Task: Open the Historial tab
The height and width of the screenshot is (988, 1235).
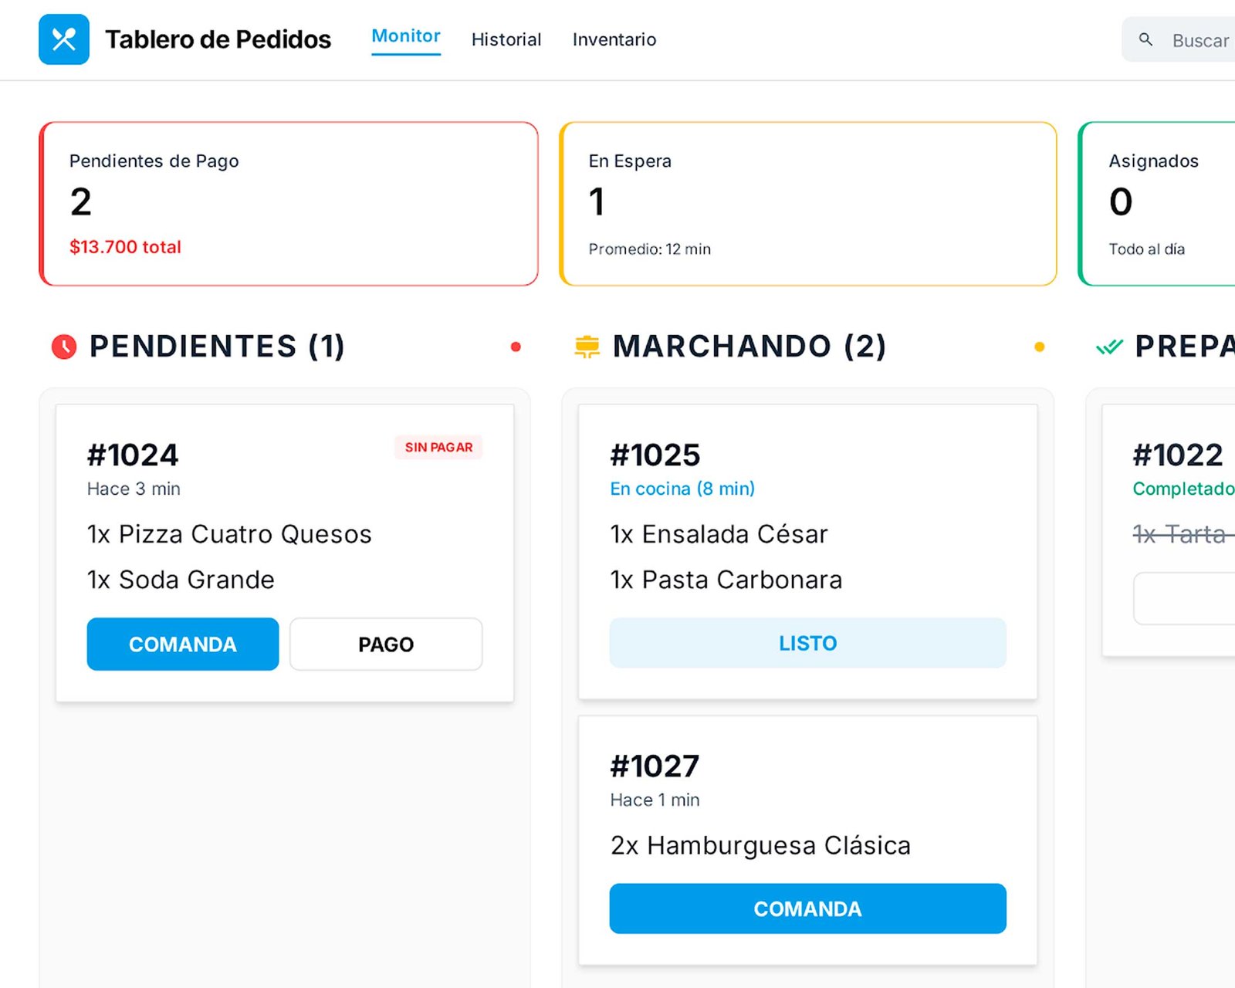Action: click(506, 39)
